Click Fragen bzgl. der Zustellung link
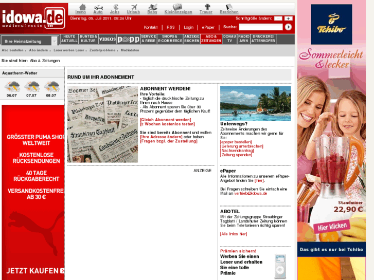374x280 pixels. 169,141
